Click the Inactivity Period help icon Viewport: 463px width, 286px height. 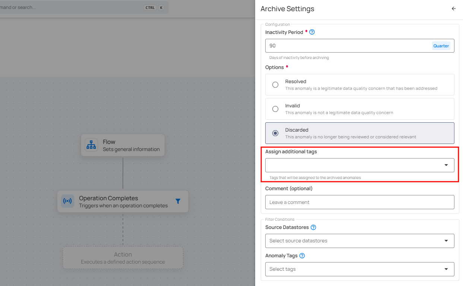tap(312, 32)
